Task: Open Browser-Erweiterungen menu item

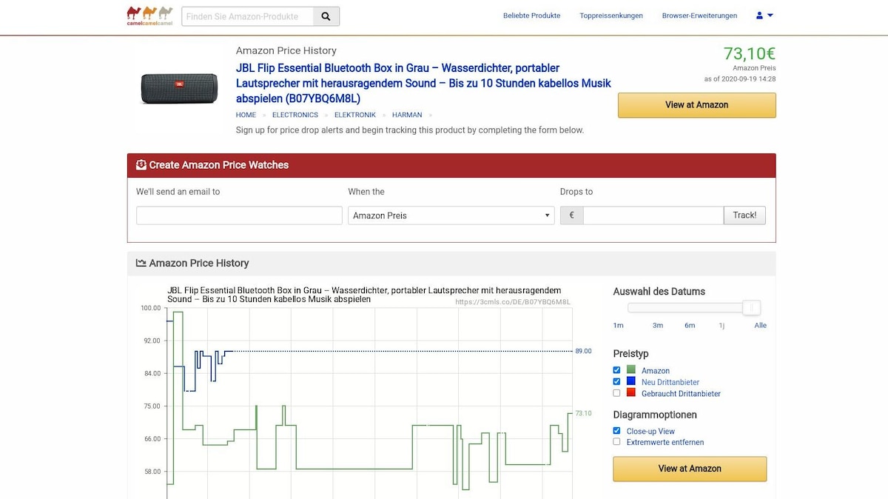Action: click(x=699, y=16)
